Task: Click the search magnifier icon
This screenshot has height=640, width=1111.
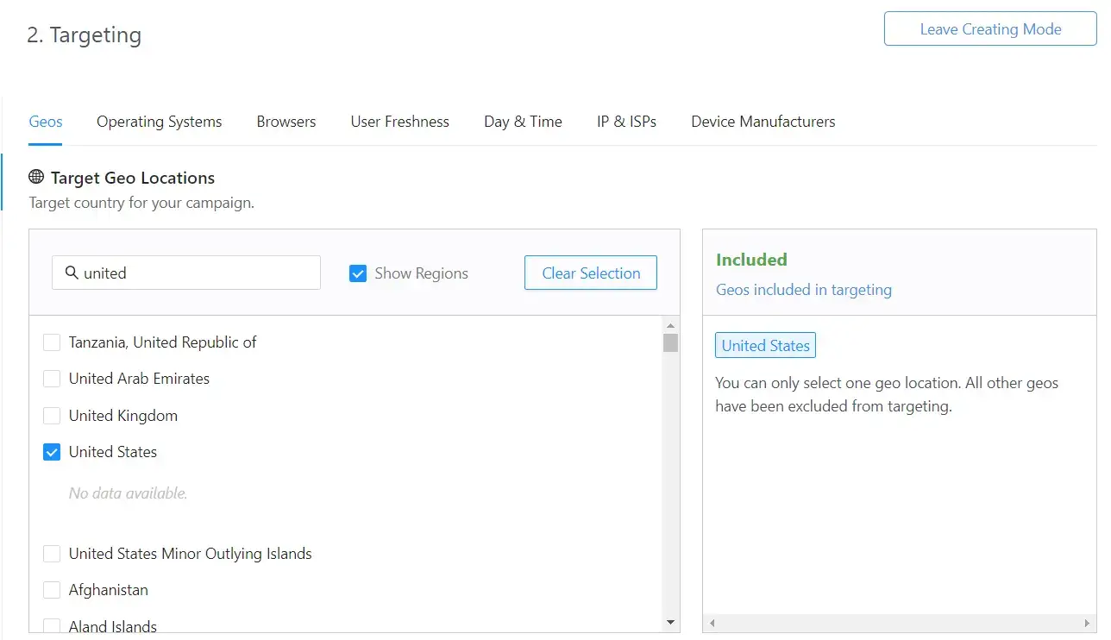Action: (72, 273)
